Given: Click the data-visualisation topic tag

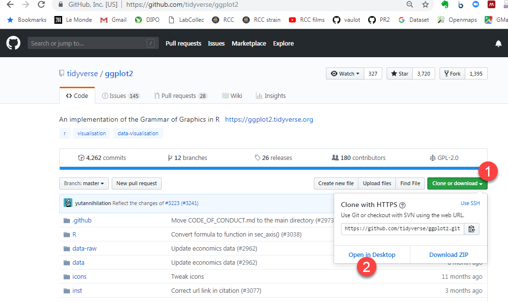Looking at the screenshot, I should 138,133.
